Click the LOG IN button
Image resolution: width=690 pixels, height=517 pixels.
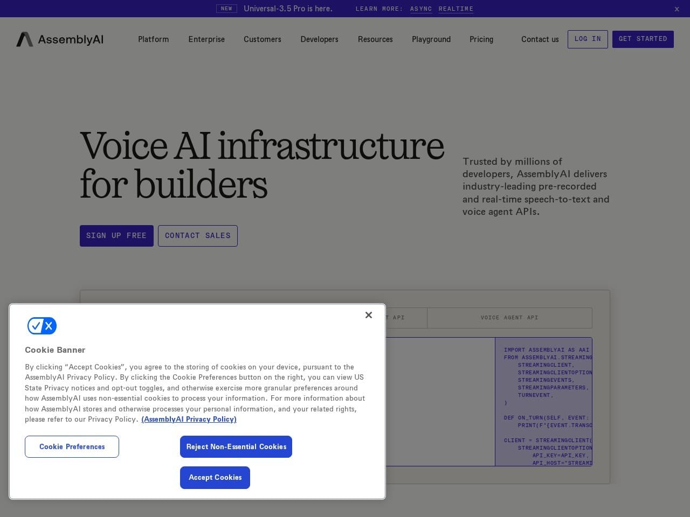point(588,39)
